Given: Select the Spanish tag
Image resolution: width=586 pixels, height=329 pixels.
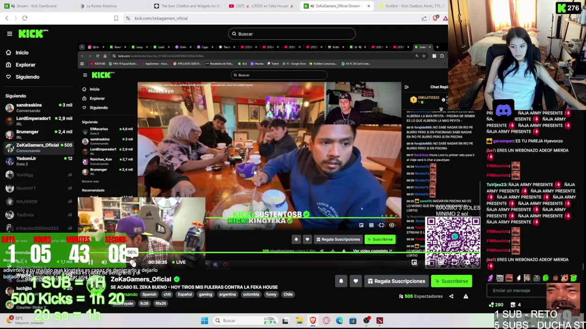Looking at the screenshot, I should (149, 294).
